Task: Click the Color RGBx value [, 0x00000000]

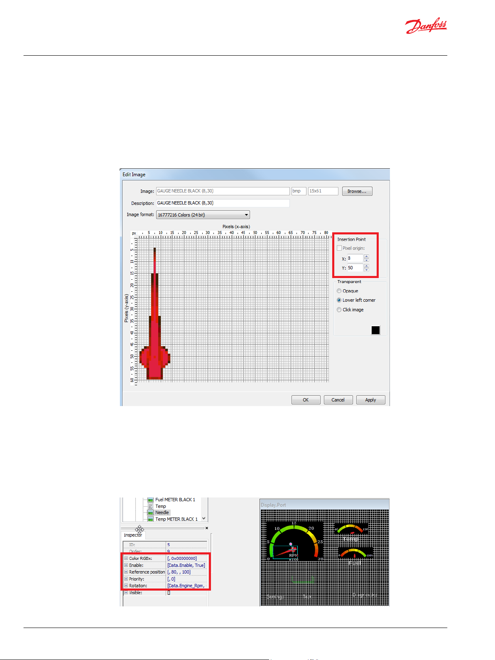Action: click(182, 559)
